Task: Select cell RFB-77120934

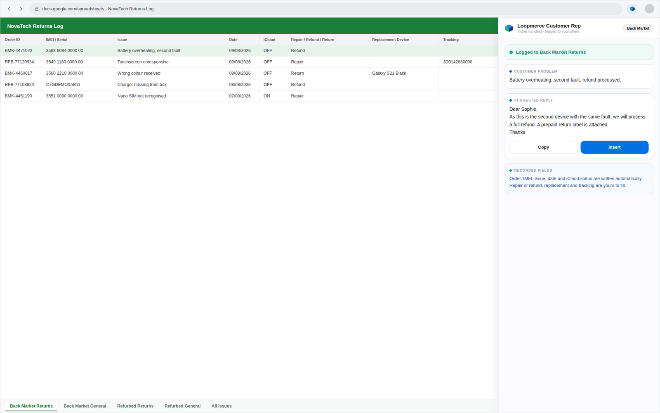Action: 21,62
